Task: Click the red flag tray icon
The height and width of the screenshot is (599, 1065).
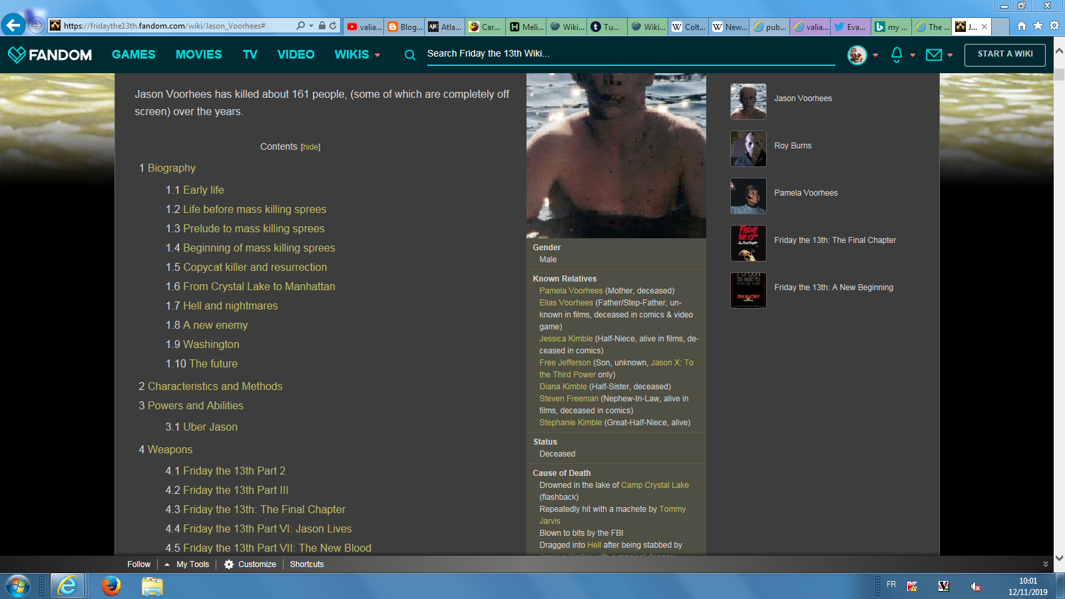Action: (x=912, y=586)
